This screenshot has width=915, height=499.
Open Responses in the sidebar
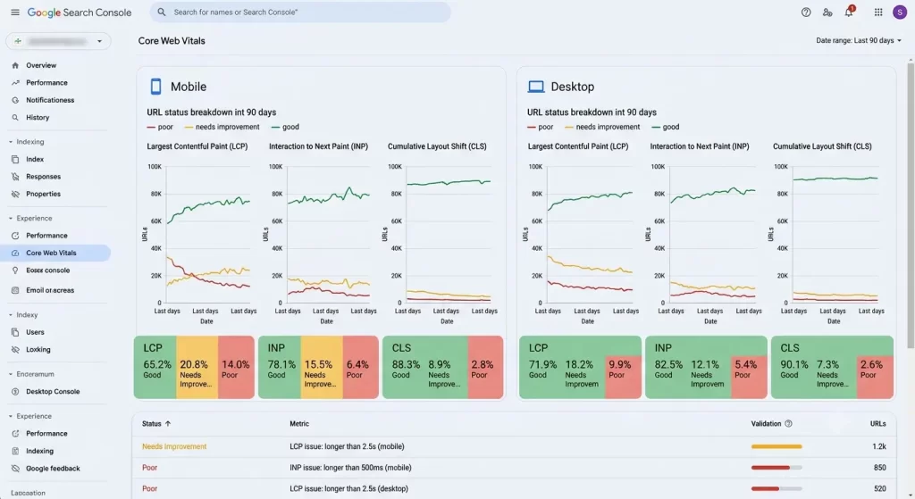tap(43, 177)
